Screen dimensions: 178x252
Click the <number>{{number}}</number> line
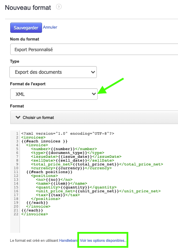click(x=64, y=149)
